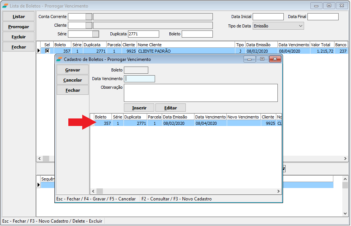Screen dimensions: 351x226
Task: Open Conta Corrente lookup button
Action: tap(89, 17)
